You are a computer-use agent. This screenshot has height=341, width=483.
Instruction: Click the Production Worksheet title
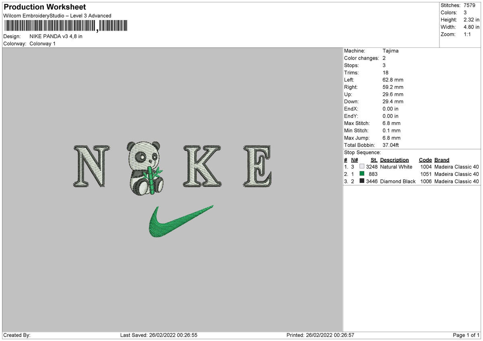(x=44, y=7)
